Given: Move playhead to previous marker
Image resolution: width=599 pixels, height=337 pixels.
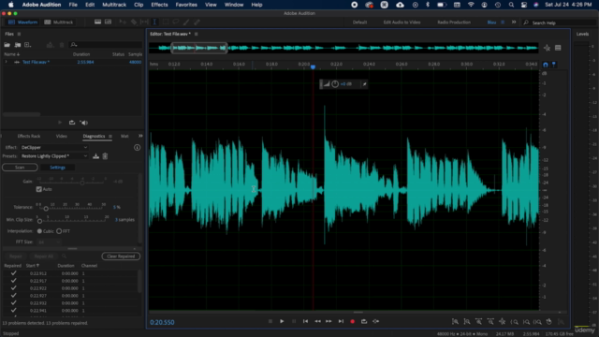Looking at the screenshot, I should pos(305,321).
